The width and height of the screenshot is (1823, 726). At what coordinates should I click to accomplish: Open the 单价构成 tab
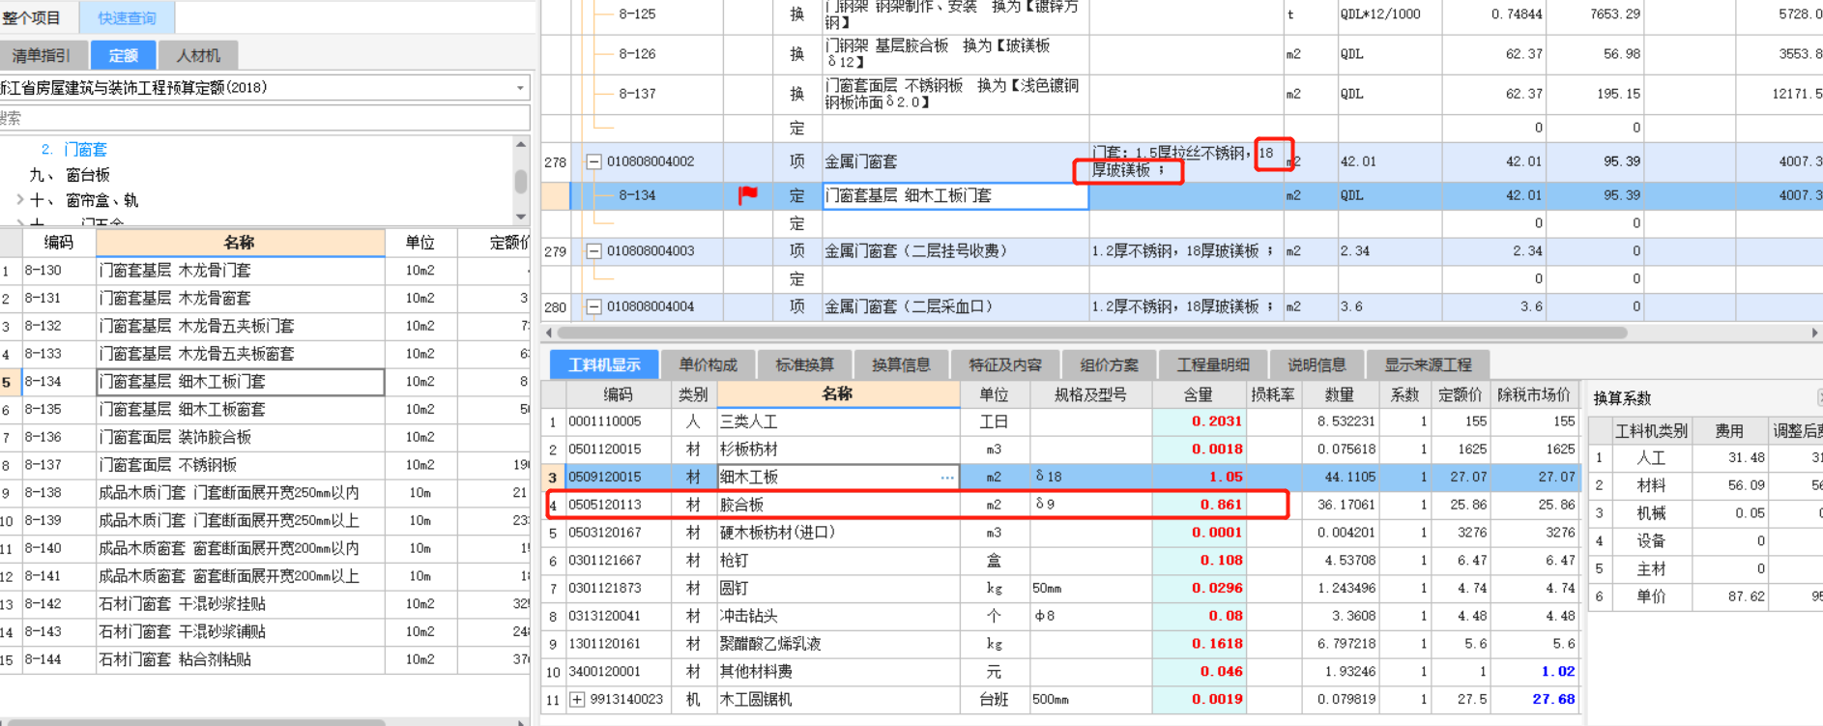[x=708, y=364]
